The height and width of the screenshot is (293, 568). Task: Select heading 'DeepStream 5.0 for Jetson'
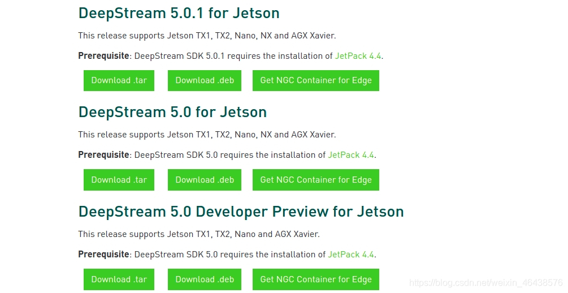click(x=172, y=112)
